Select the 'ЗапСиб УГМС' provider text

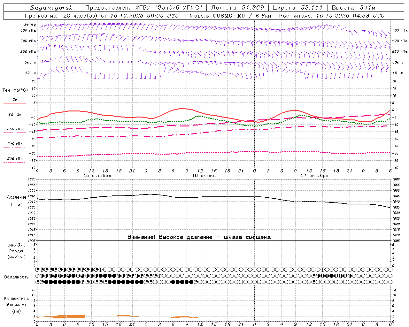(x=178, y=8)
